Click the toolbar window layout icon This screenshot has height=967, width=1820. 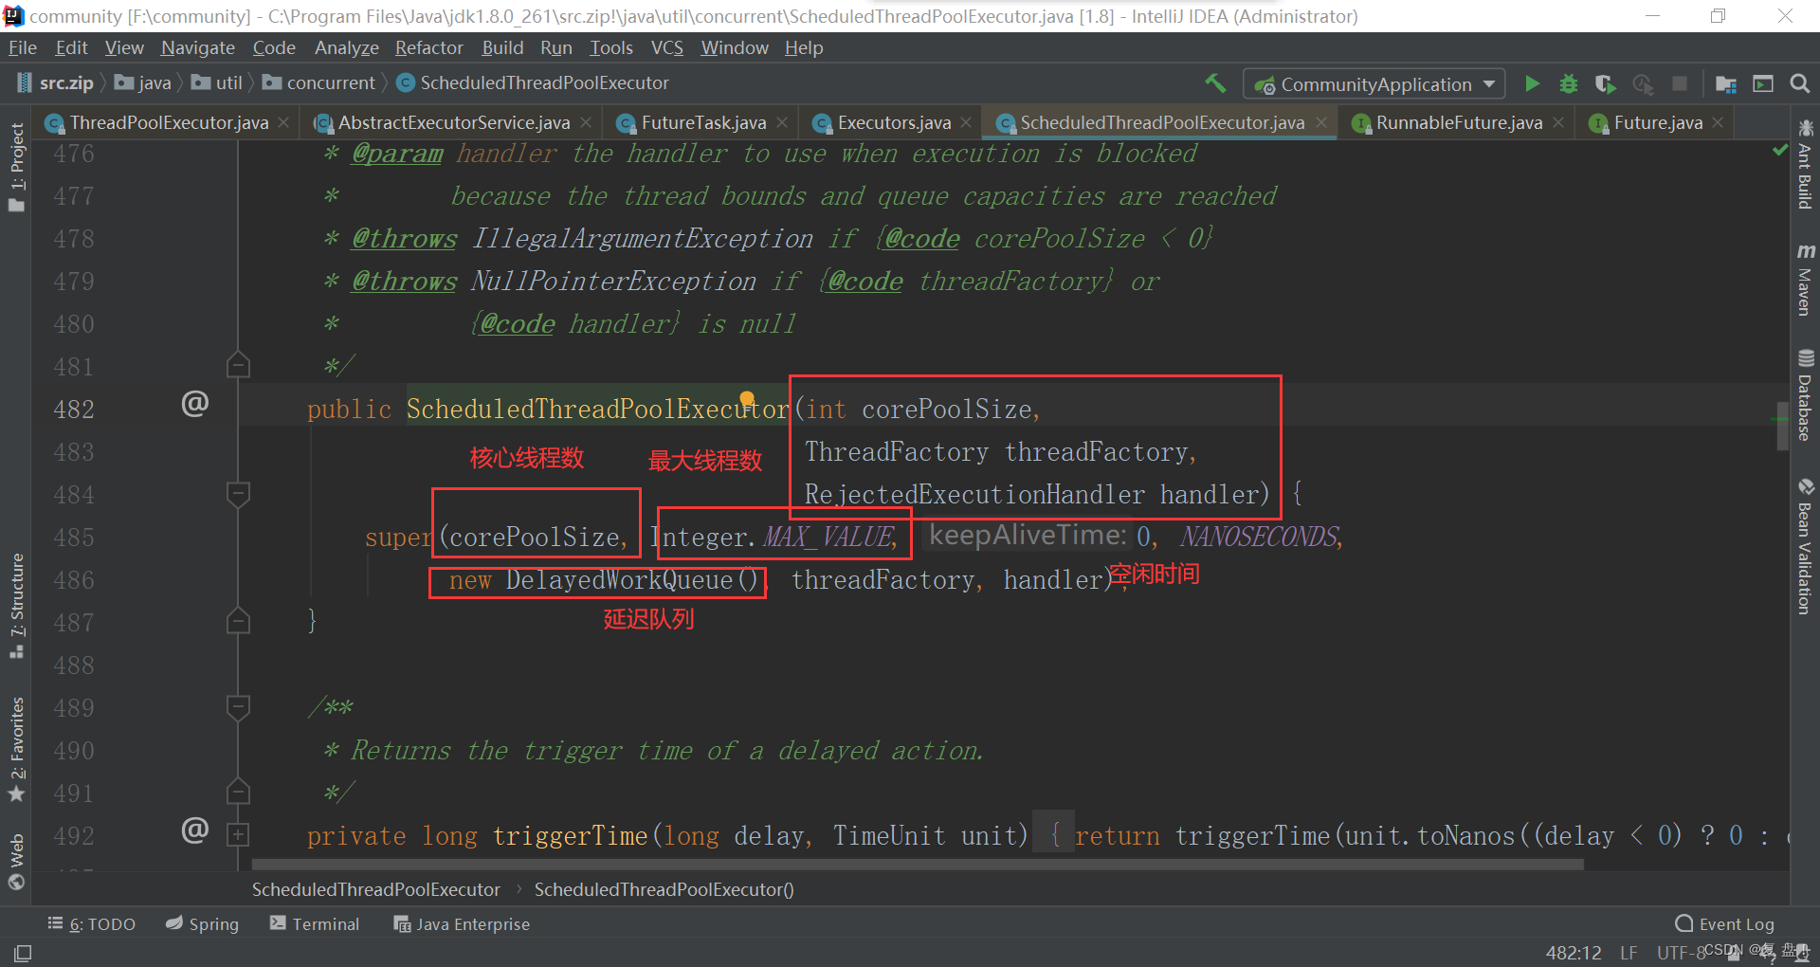pos(1763,83)
